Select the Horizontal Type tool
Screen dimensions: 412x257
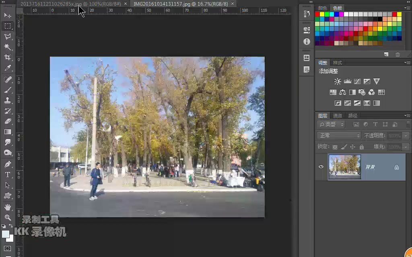point(8,175)
